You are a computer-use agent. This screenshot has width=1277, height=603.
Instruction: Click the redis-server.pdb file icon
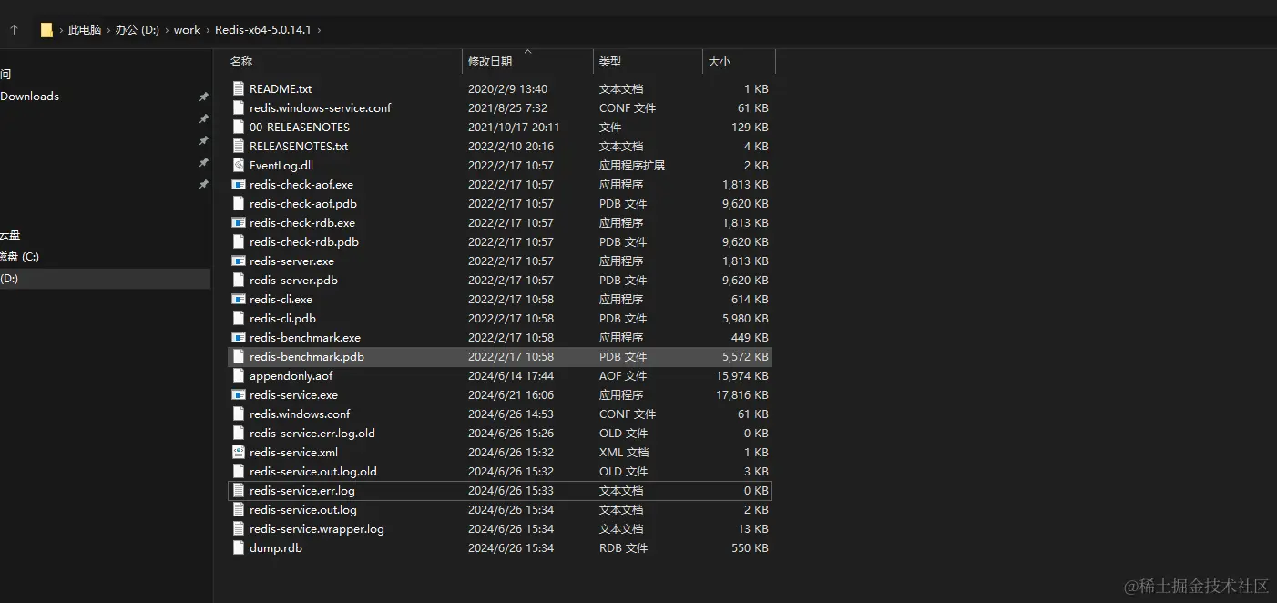(x=239, y=280)
